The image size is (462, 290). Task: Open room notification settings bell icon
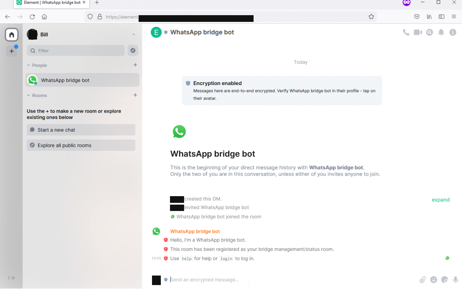click(x=441, y=32)
